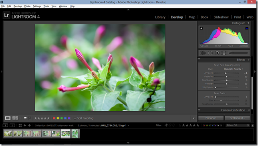Apply blue color label in toolbar
The image size is (258, 146).
click(65, 118)
